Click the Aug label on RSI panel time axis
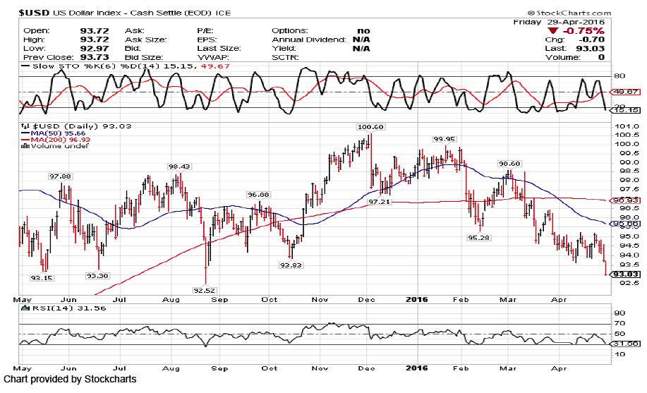647x393 pixels. point(171,368)
